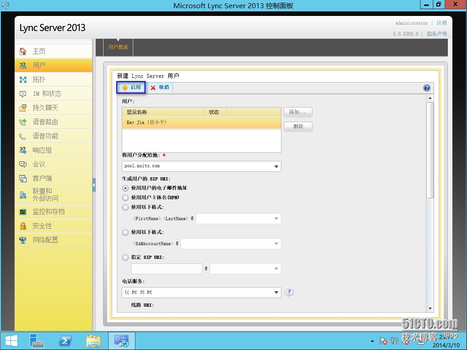Click the form scrollbar down arrow

point(430,309)
